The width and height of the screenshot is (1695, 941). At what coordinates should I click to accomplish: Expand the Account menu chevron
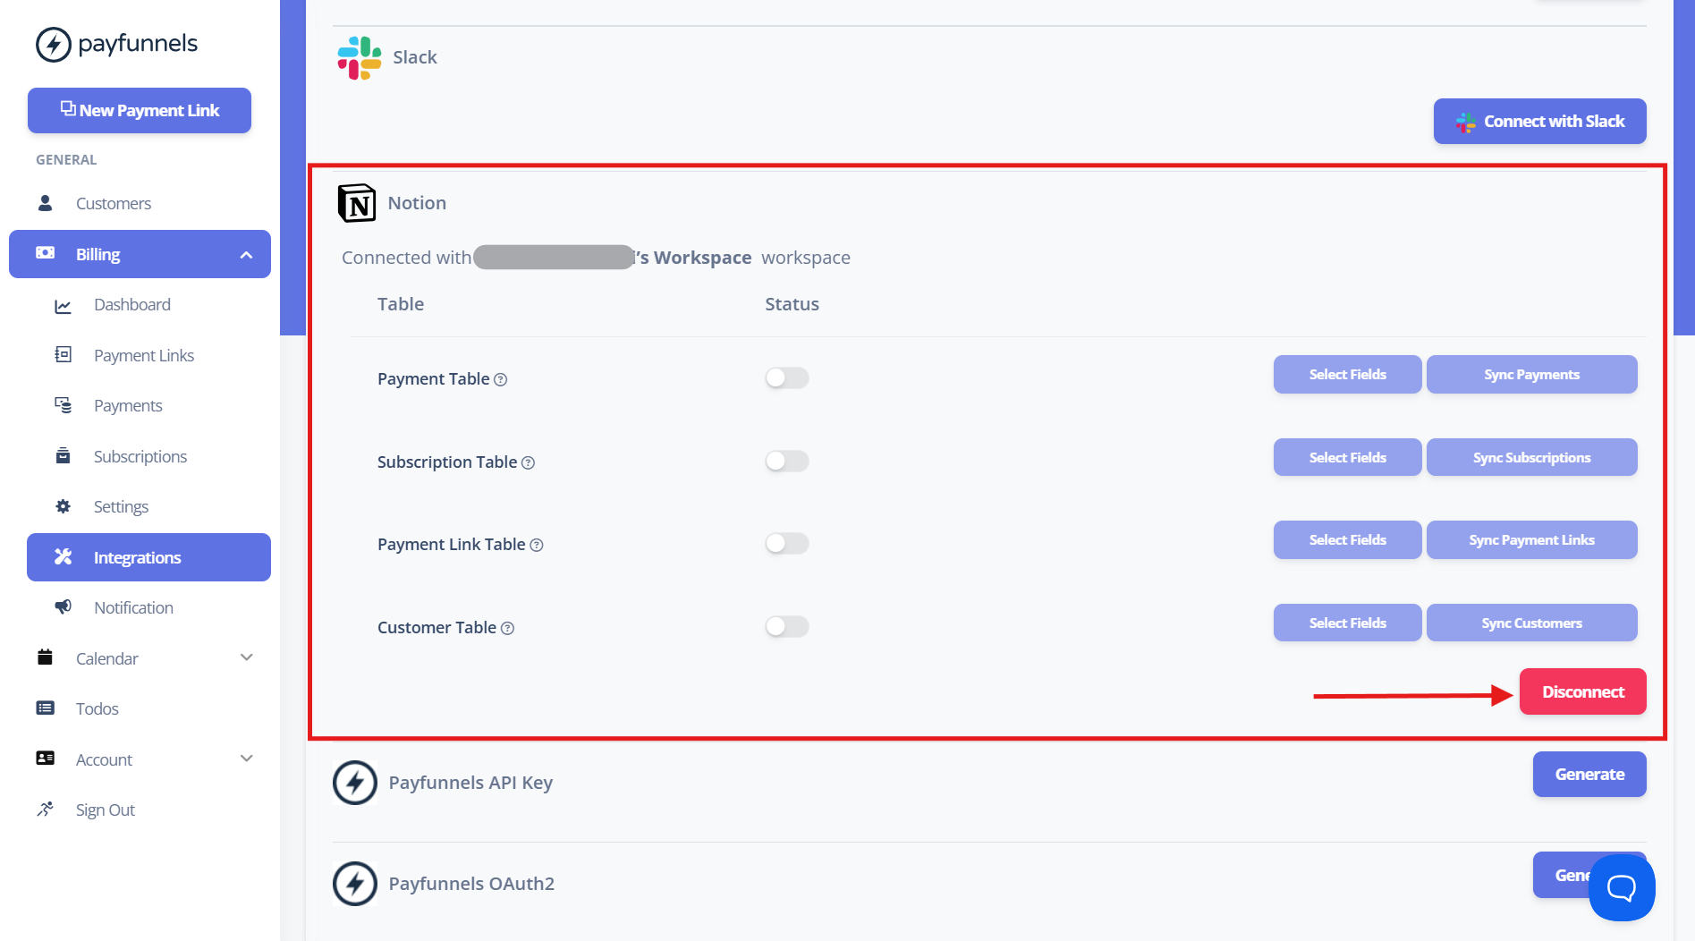tap(247, 759)
